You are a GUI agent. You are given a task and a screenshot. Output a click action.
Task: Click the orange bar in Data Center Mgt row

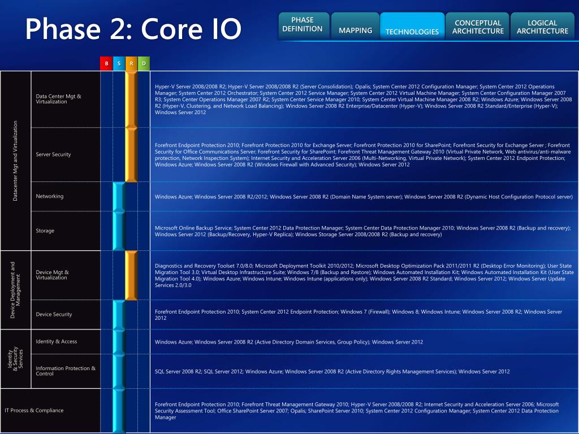pyautogui.click(x=131, y=99)
